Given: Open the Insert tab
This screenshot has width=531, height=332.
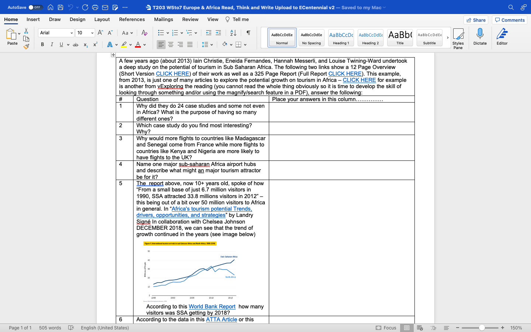Looking at the screenshot, I should (x=33, y=19).
